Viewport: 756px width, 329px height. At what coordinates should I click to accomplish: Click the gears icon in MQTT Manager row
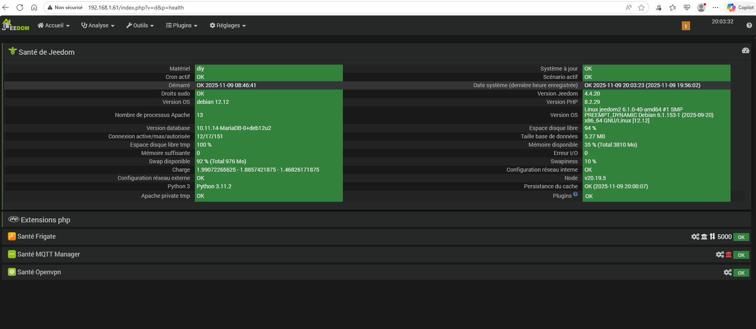720,254
